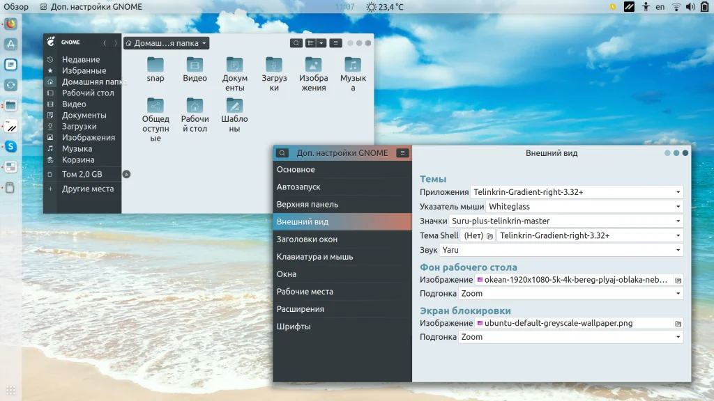This screenshot has width=714, height=401.
Task: Switch to the Шрифты section
Action: 294,327
